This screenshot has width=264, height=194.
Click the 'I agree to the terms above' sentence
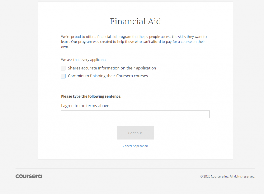click(x=85, y=106)
